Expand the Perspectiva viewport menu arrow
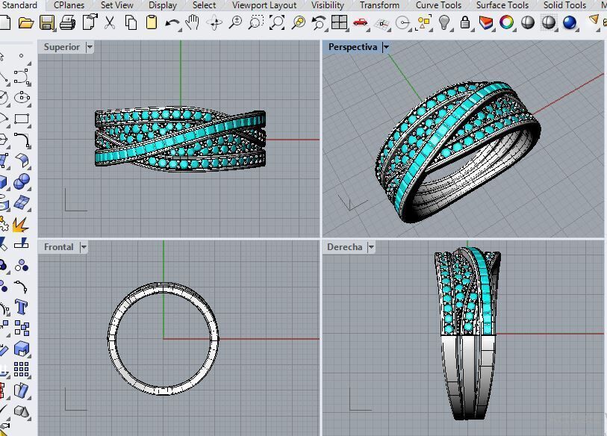 pos(385,47)
